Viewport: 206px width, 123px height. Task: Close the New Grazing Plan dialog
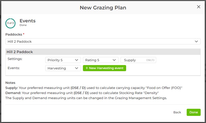199,7
